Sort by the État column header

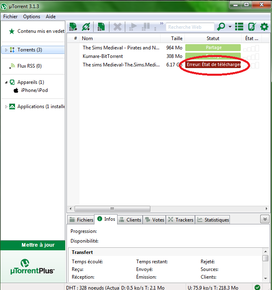(252, 38)
